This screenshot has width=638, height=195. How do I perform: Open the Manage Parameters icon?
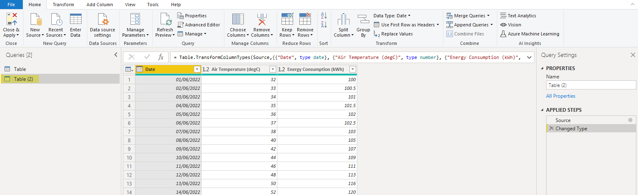tap(135, 19)
